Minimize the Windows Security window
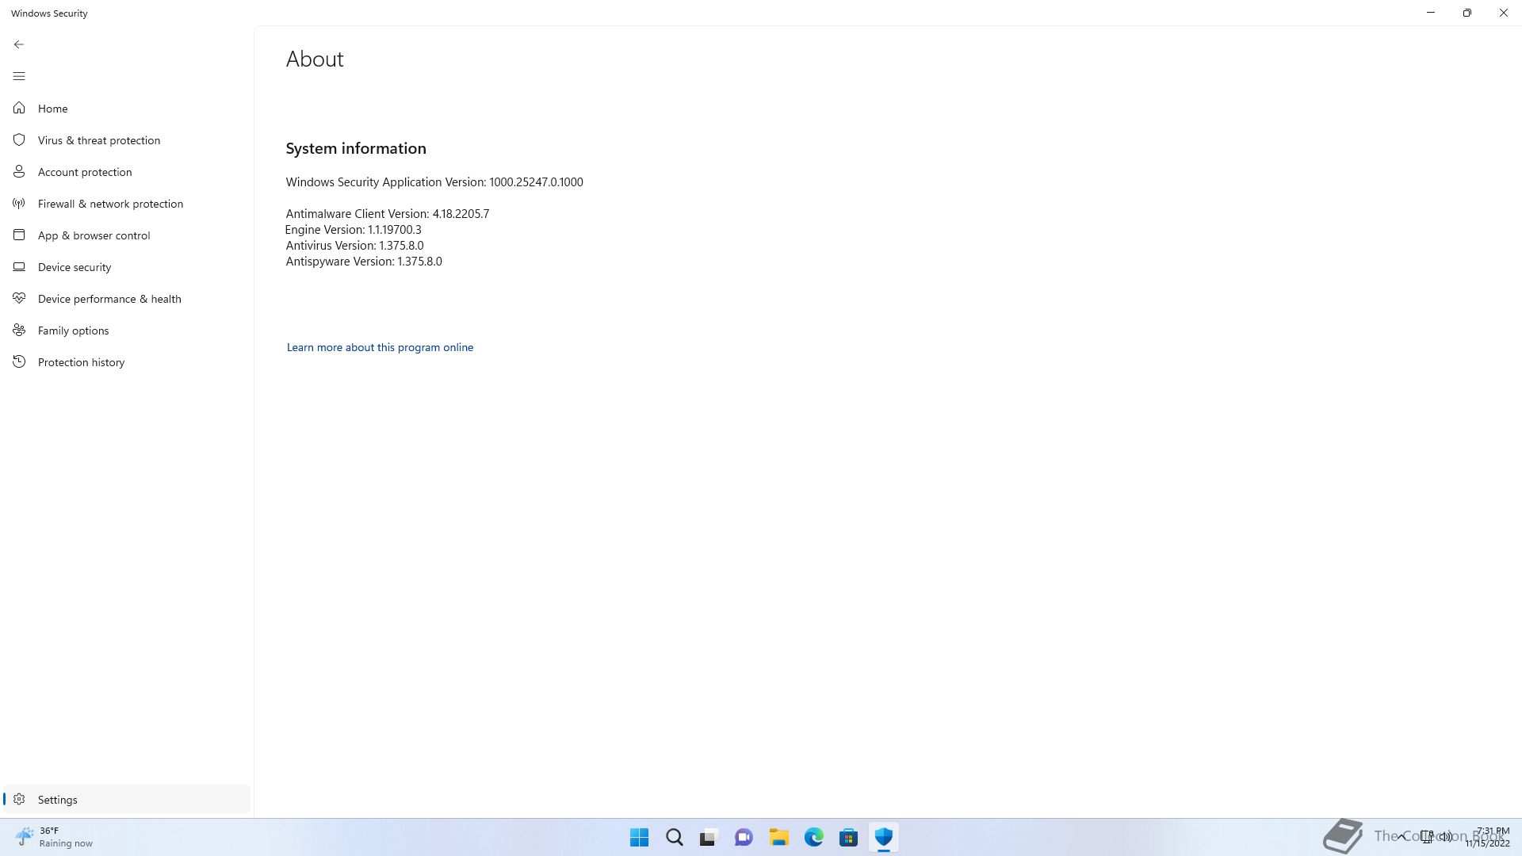 [x=1431, y=13]
